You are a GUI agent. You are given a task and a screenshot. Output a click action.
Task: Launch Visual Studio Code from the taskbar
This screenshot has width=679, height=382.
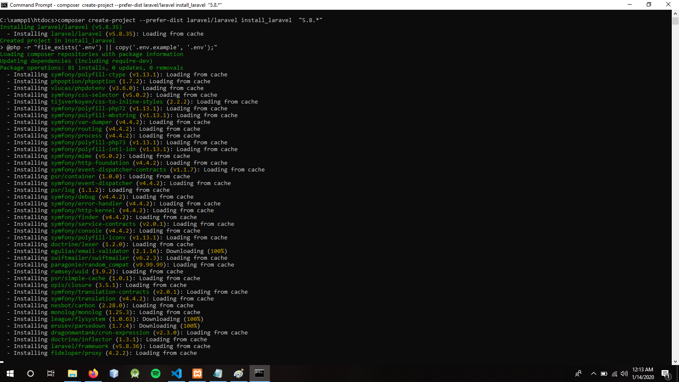click(x=177, y=374)
